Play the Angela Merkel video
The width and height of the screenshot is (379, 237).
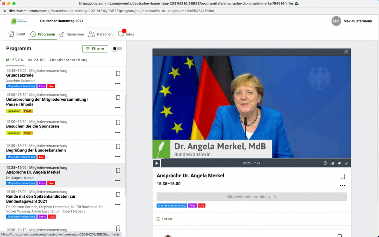pos(157,163)
